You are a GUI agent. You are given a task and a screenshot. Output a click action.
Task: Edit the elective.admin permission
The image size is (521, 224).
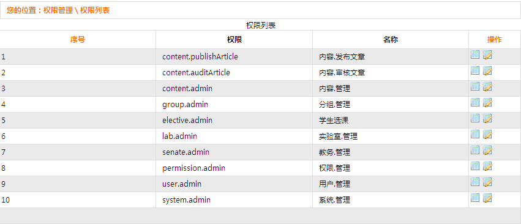[x=487, y=119]
